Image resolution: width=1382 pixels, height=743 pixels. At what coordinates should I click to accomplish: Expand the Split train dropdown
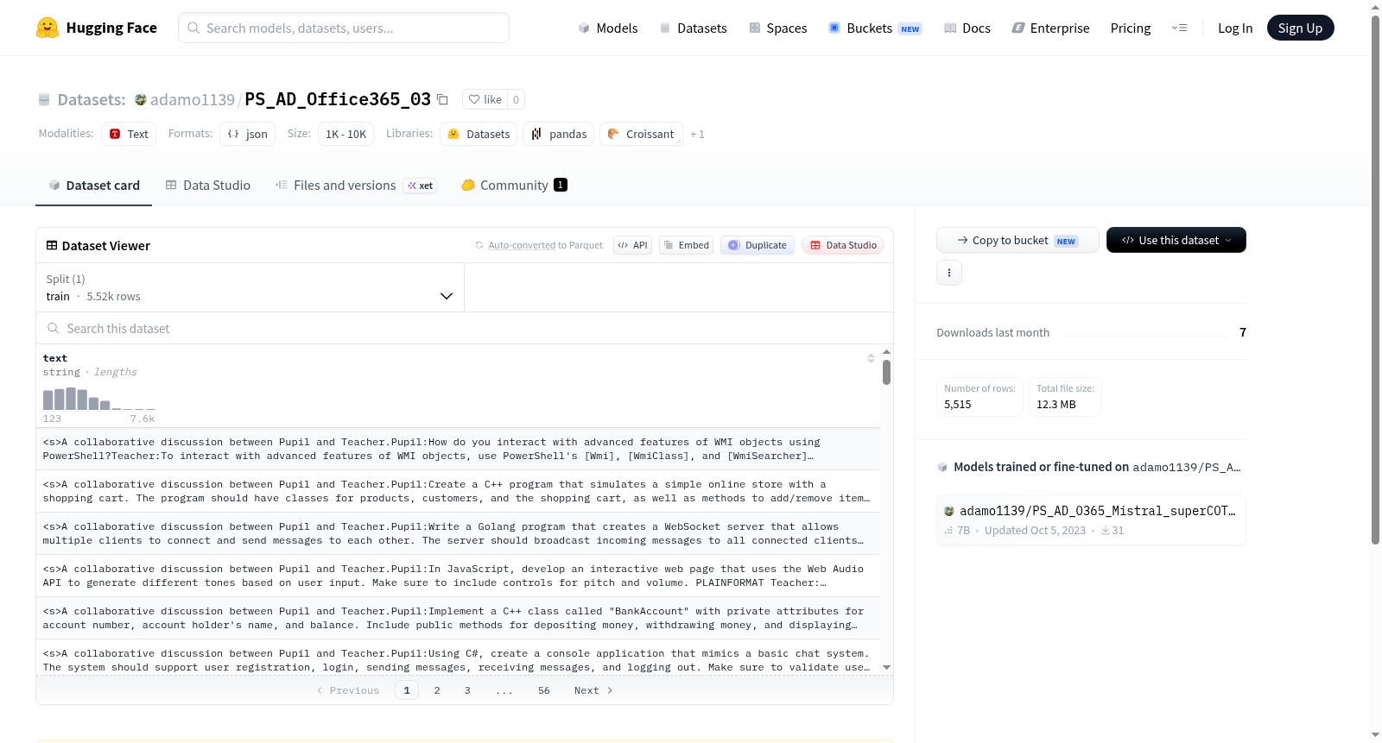(x=250, y=287)
